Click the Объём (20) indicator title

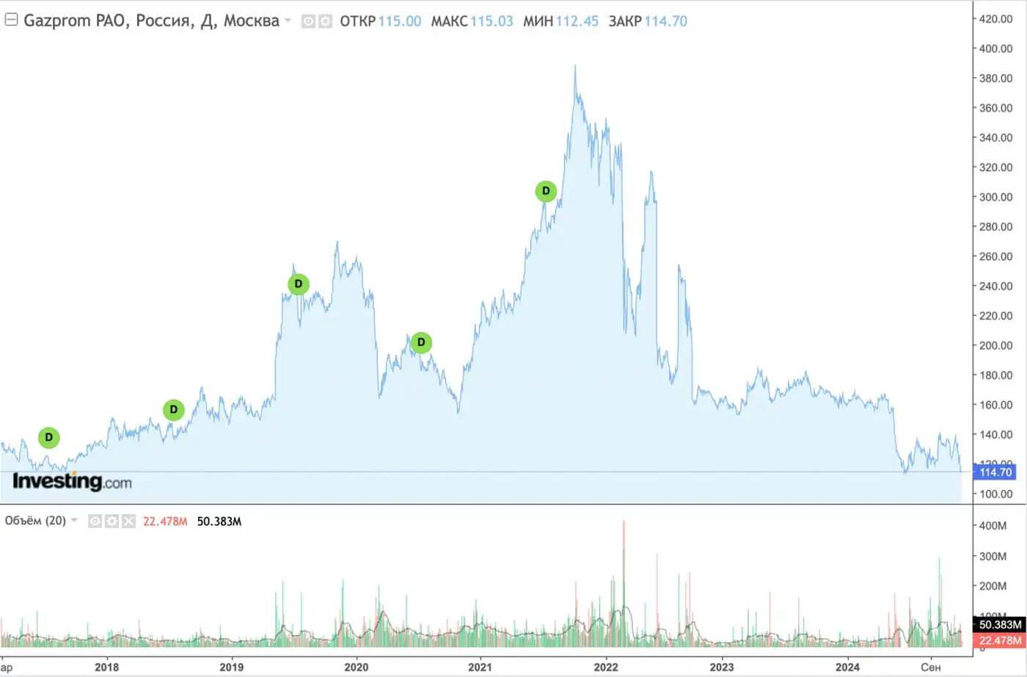pos(35,521)
